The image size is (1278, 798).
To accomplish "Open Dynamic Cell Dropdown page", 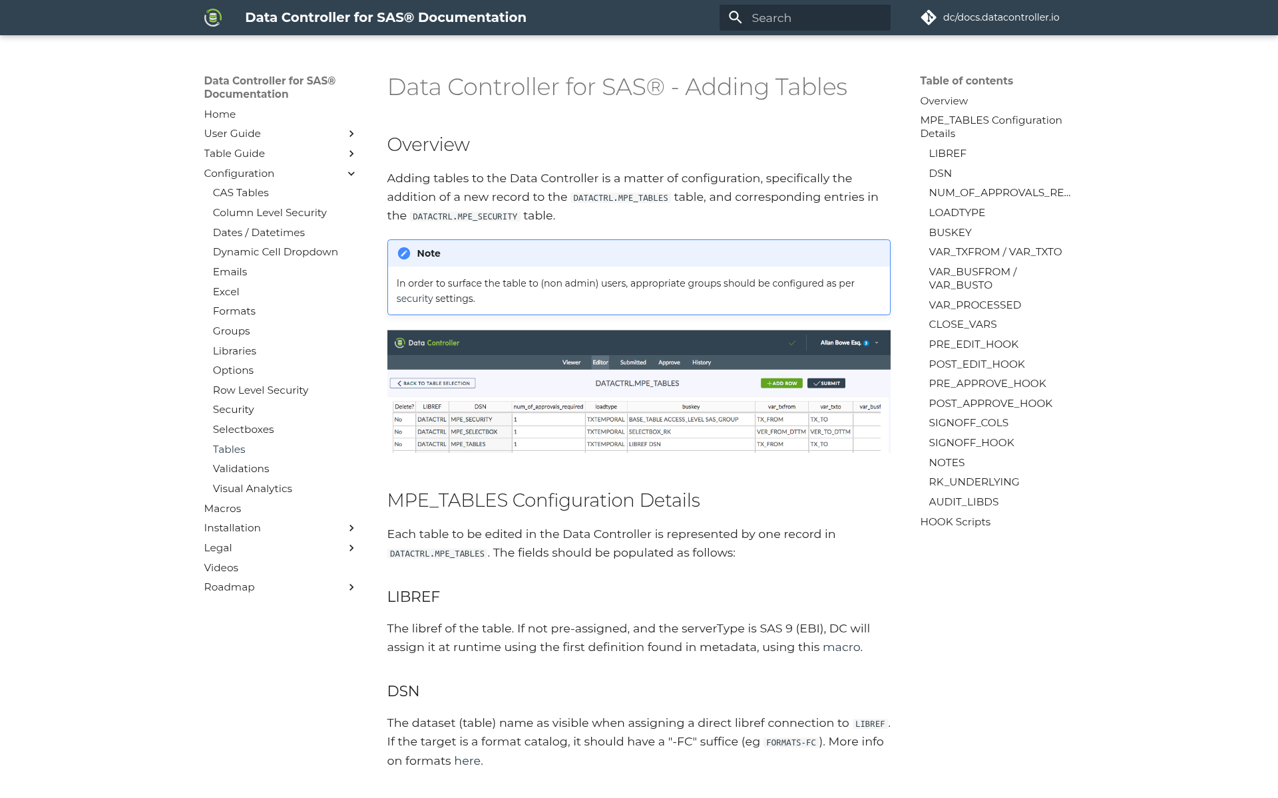I will [275, 252].
